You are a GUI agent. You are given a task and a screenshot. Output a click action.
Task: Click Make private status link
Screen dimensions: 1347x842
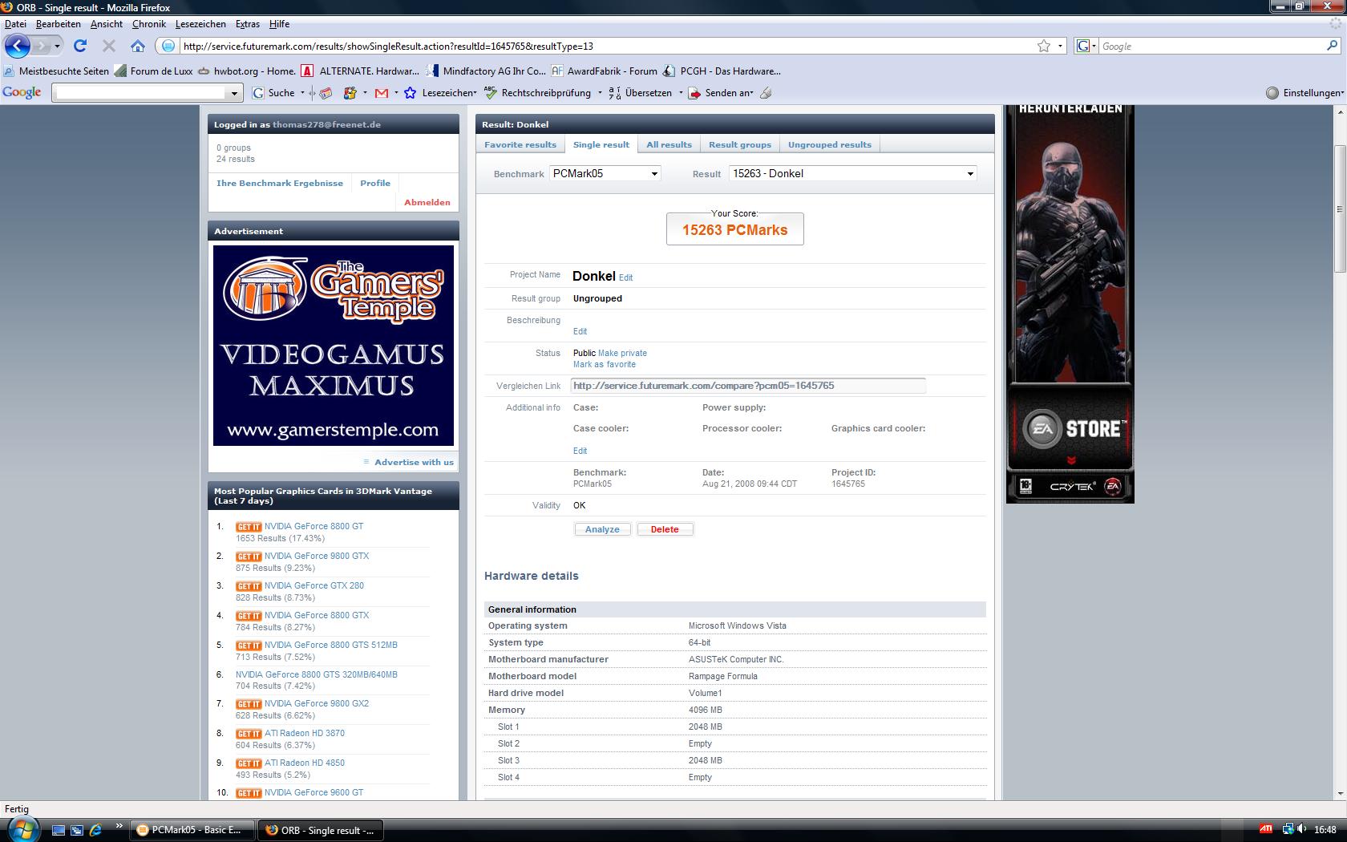(x=622, y=353)
